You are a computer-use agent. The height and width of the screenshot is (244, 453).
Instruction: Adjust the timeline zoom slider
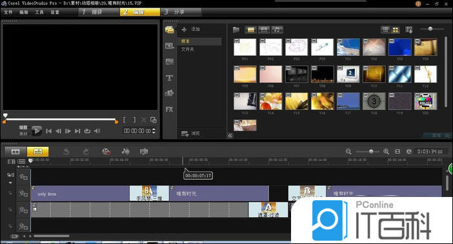pos(367,151)
